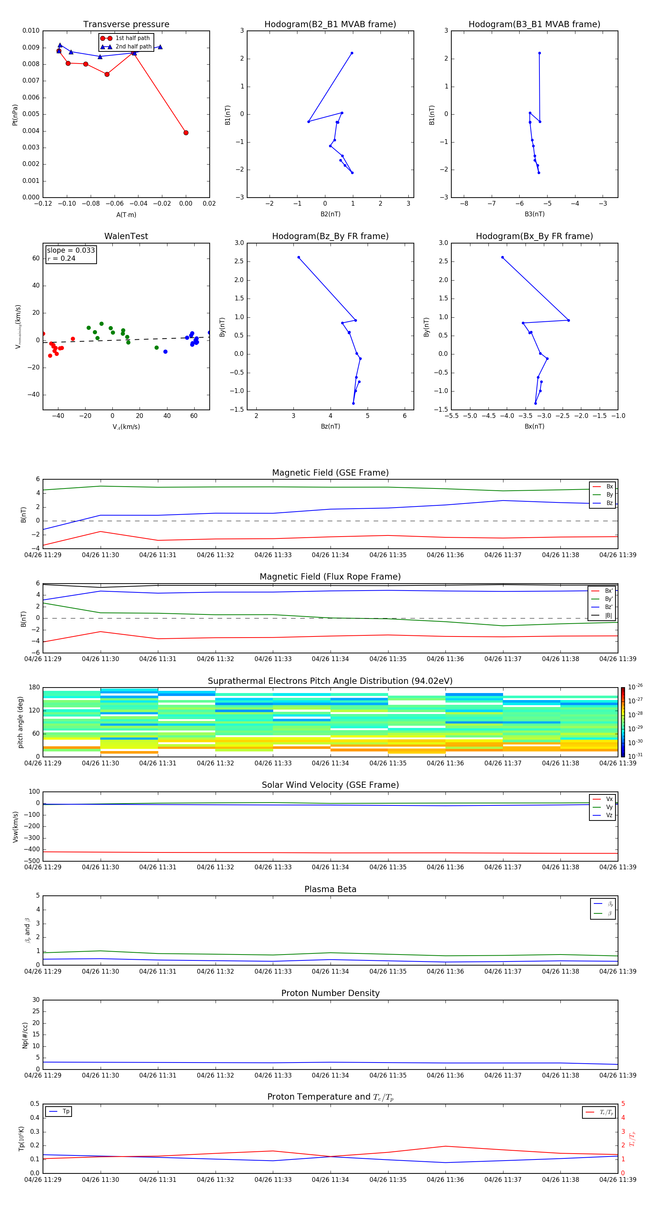Click the βp legend entry in Plasma Beta

click(604, 904)
